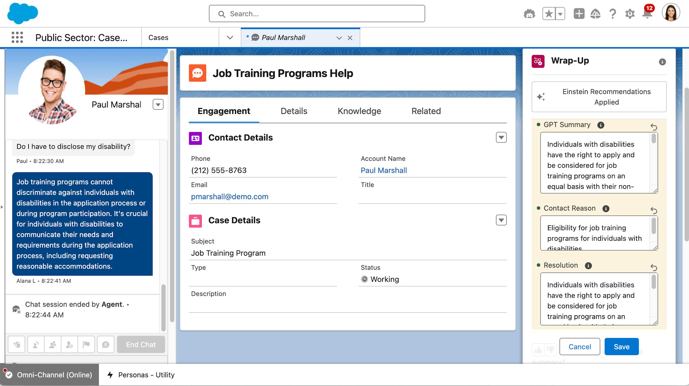Open the App Launcher waffle icon
Image resolution: width=689 pixels, height=386 pixels.
[x=17, y=37]
